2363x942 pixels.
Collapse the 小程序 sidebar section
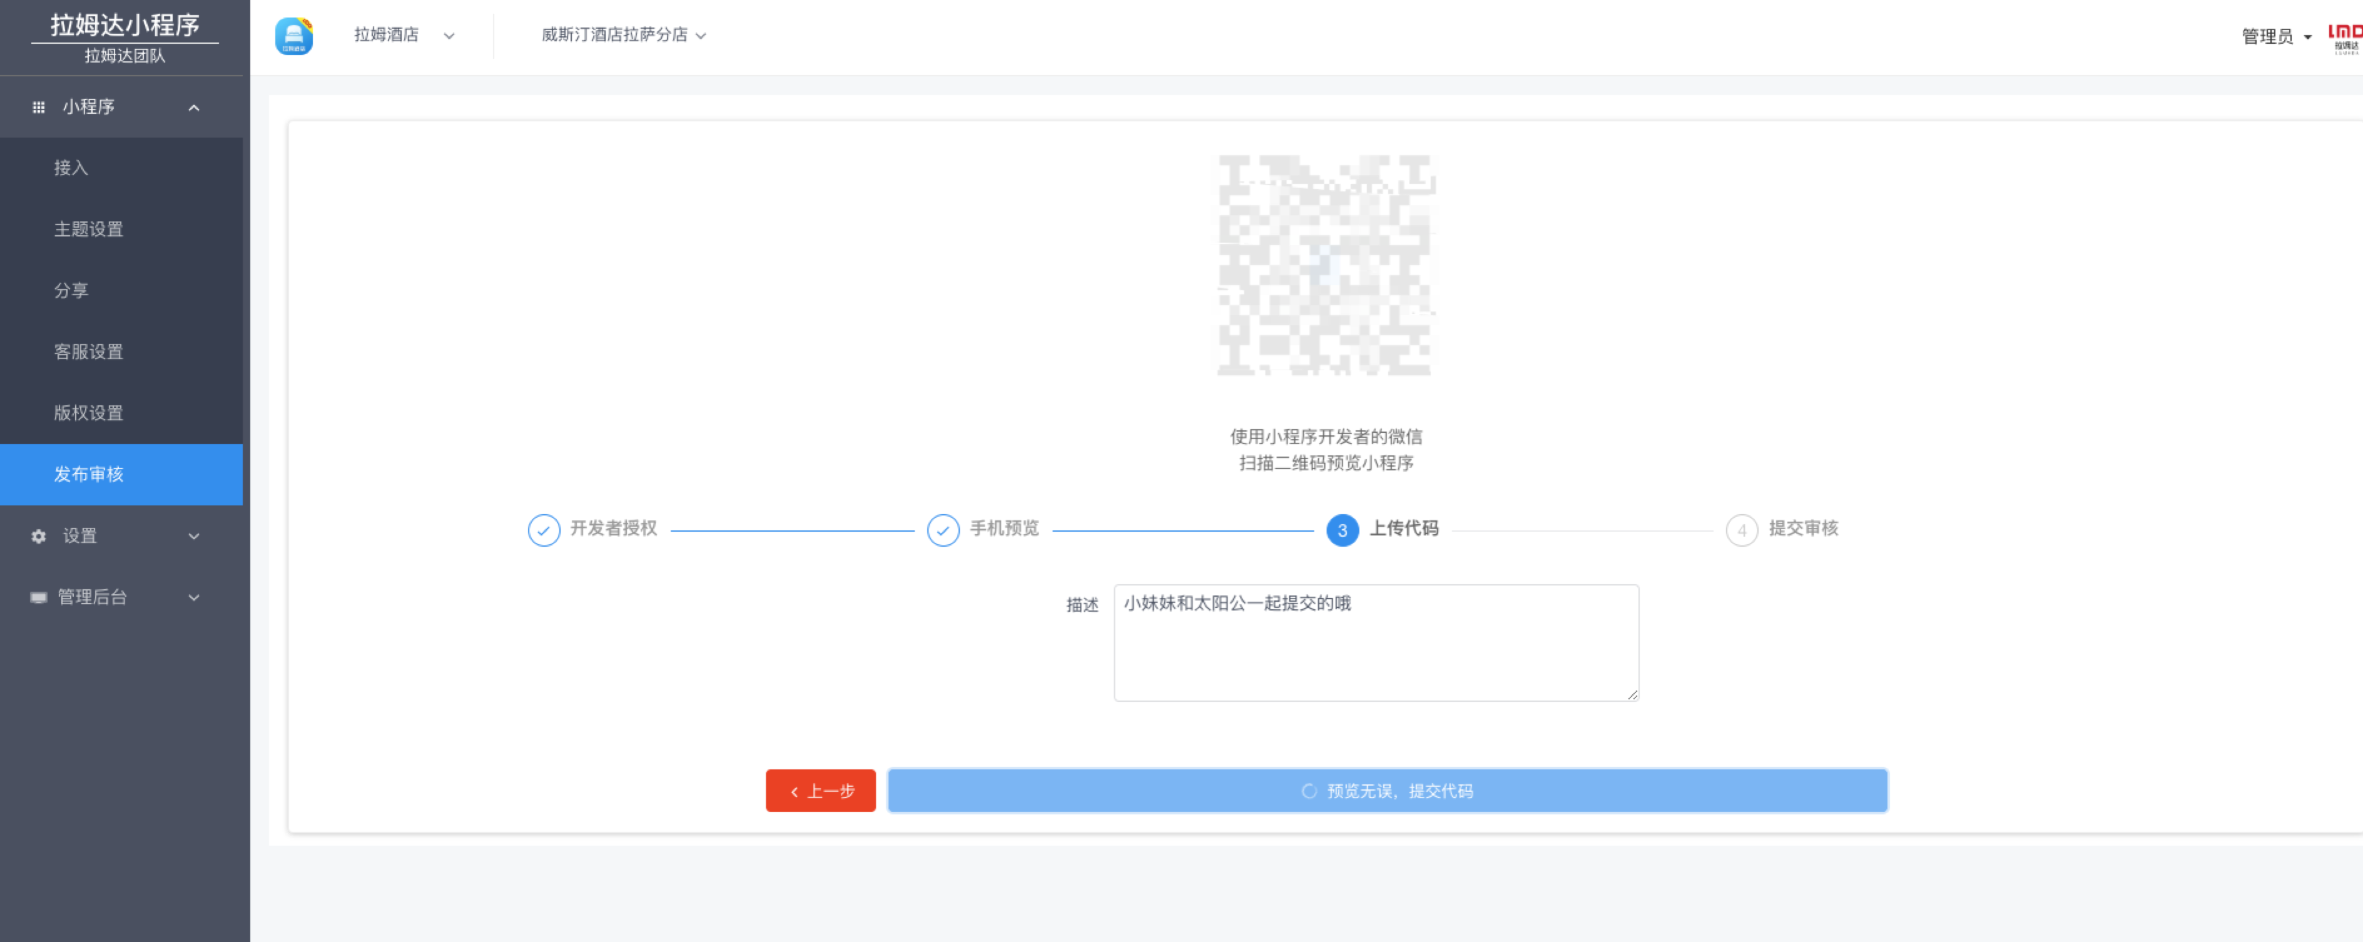tap(193, 108)
